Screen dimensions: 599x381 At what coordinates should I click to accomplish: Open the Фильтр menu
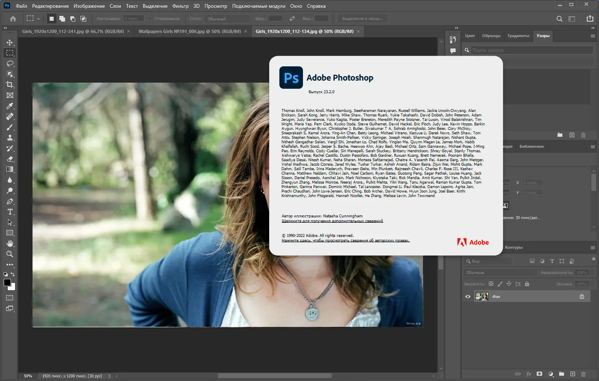[181, 6]
